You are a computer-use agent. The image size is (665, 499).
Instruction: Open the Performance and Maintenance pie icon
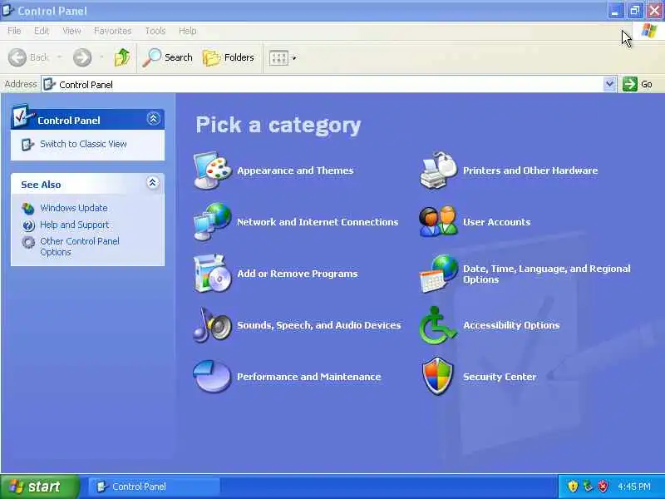213,377
